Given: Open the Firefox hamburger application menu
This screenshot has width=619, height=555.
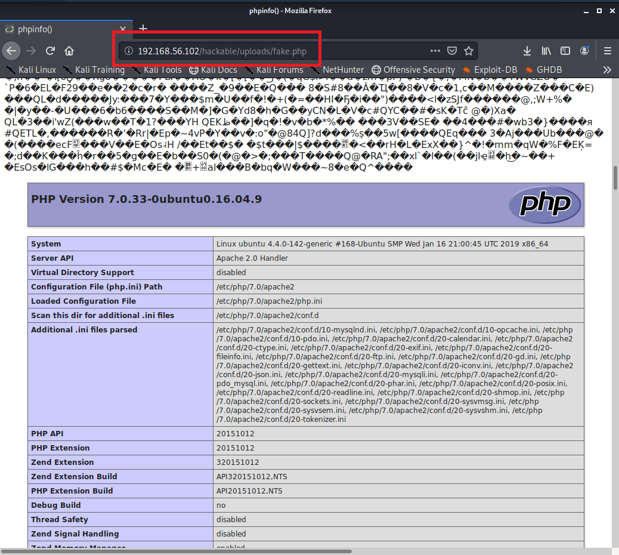Looking at the screenshot, I should [608, 51].
